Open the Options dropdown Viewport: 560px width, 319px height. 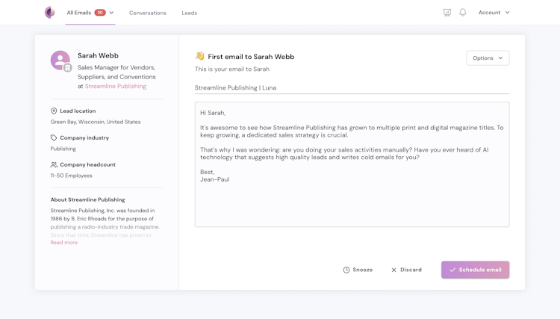488,58
